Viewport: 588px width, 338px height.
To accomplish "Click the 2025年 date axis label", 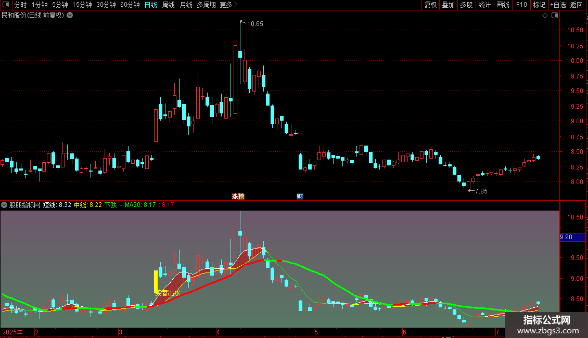I will point(12,332).
